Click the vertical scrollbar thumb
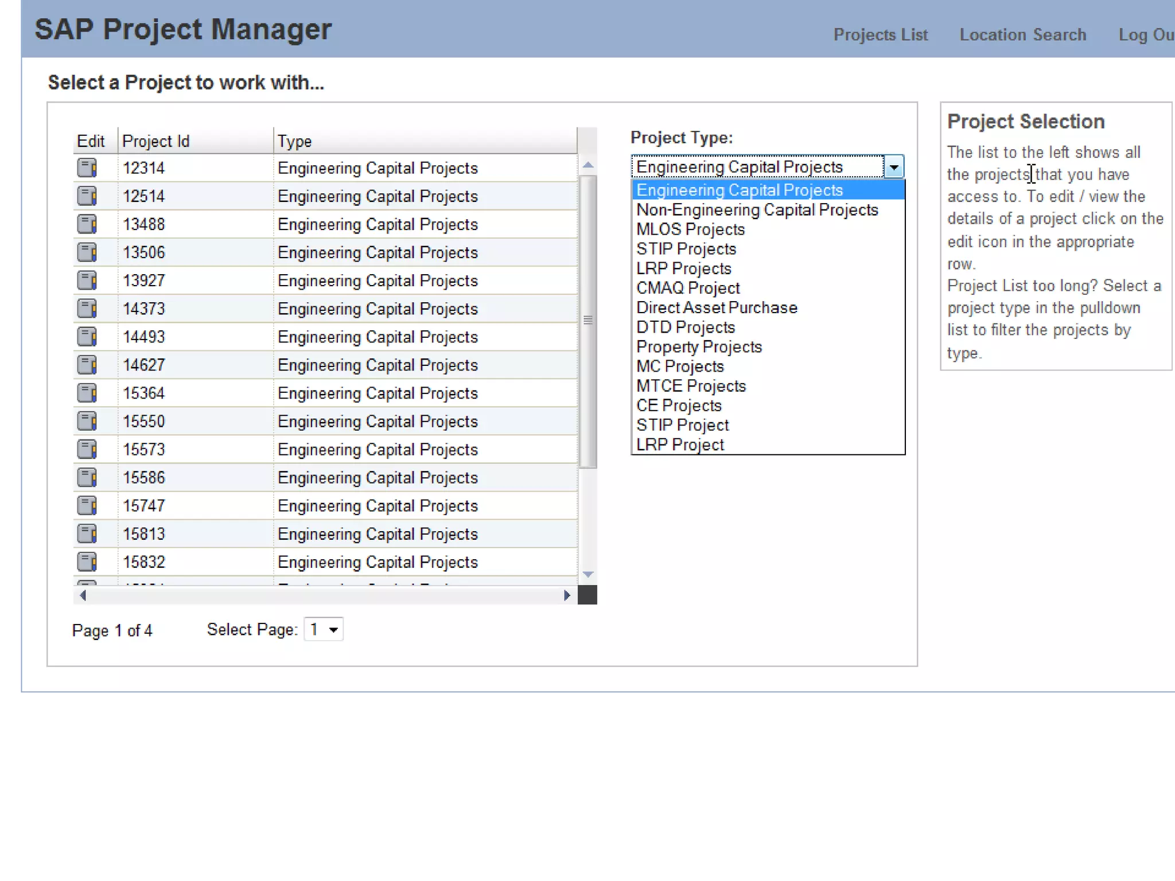 (587, 321)
